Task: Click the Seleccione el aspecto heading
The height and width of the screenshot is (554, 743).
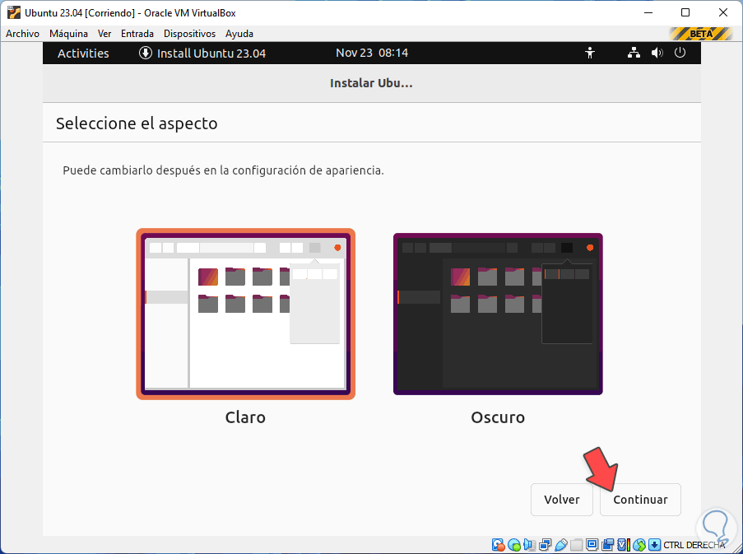Action: [137, 123]
